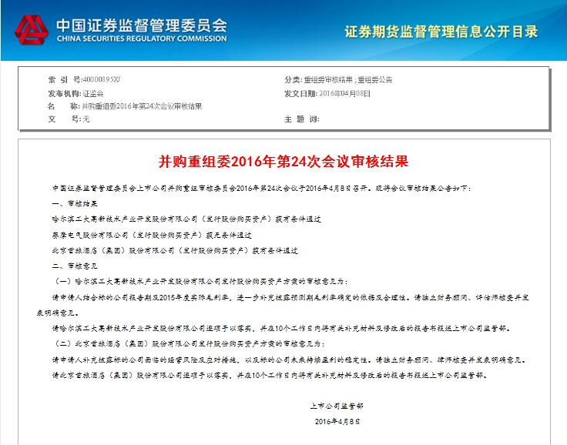This screenshot has width=567, height=445.
Task: Click the （一）哈尔滨工大高新 opinion subheading
Action: click(201, 281)
